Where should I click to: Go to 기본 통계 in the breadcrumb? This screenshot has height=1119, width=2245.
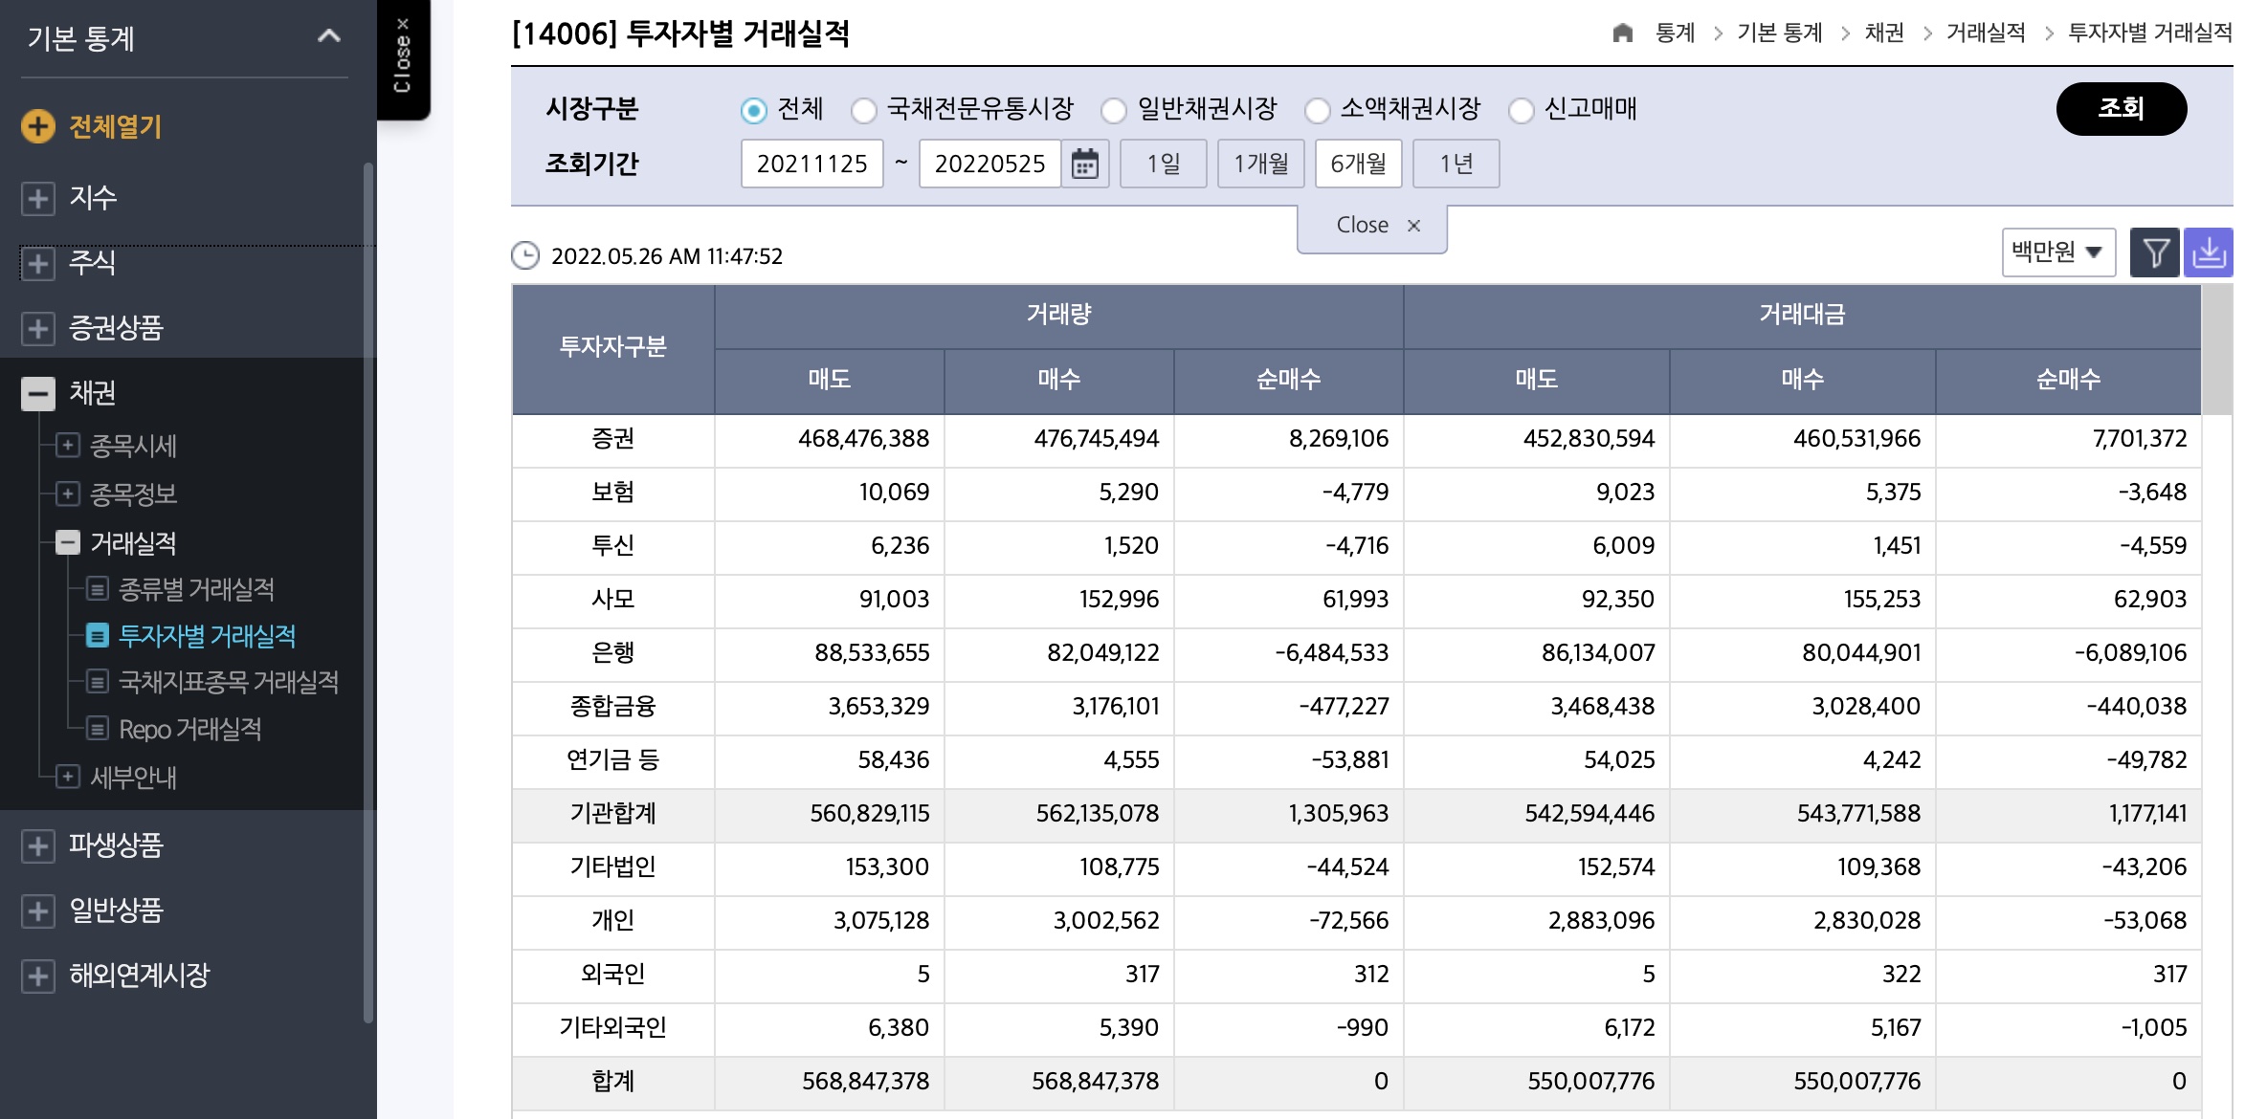point(1780,33)
